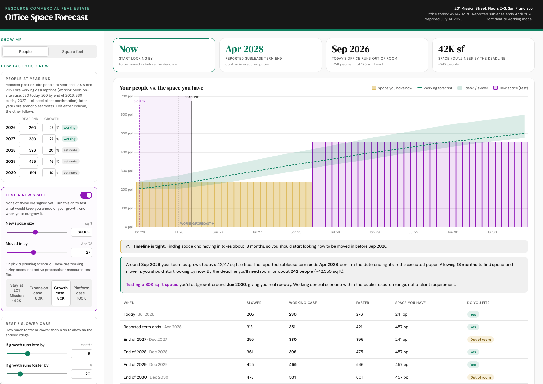Open the 42K sf space needed card
Image resolution: width=543 pixels, height=384 pixels.
point(483,55)
